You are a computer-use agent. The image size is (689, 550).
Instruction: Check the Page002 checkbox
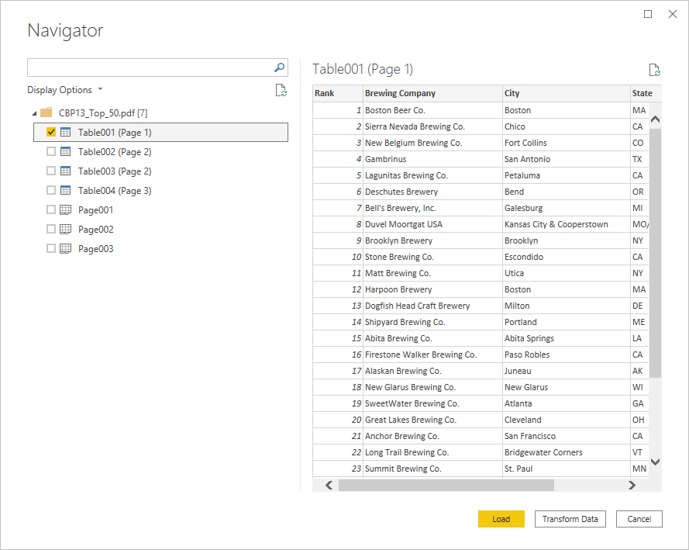coord(51,229)
